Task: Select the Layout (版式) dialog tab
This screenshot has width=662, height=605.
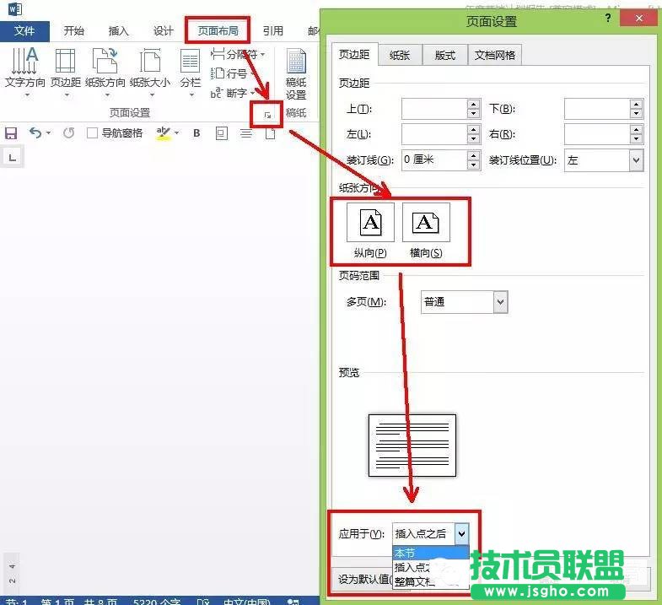Action: (445, 56)
